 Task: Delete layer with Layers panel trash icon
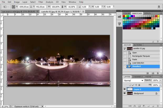pos(157,106)
